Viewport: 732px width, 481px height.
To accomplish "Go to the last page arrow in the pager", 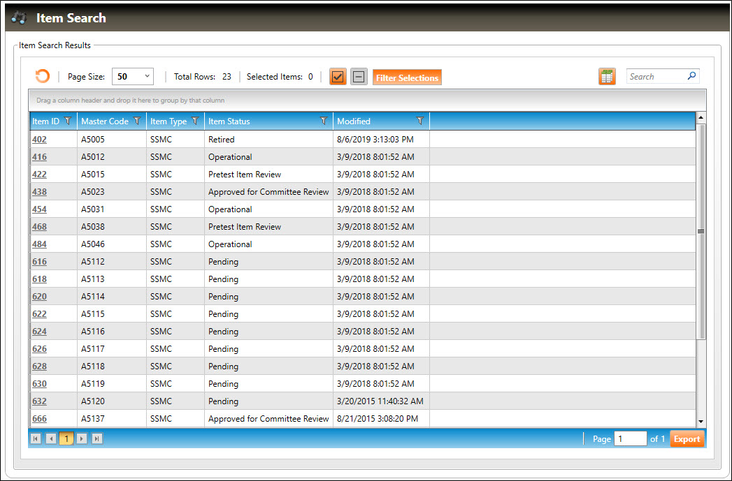I will [97, 438].
